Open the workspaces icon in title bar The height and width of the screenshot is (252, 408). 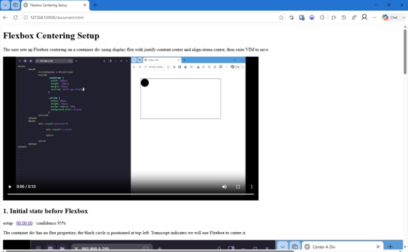click(x=16, y=5)
